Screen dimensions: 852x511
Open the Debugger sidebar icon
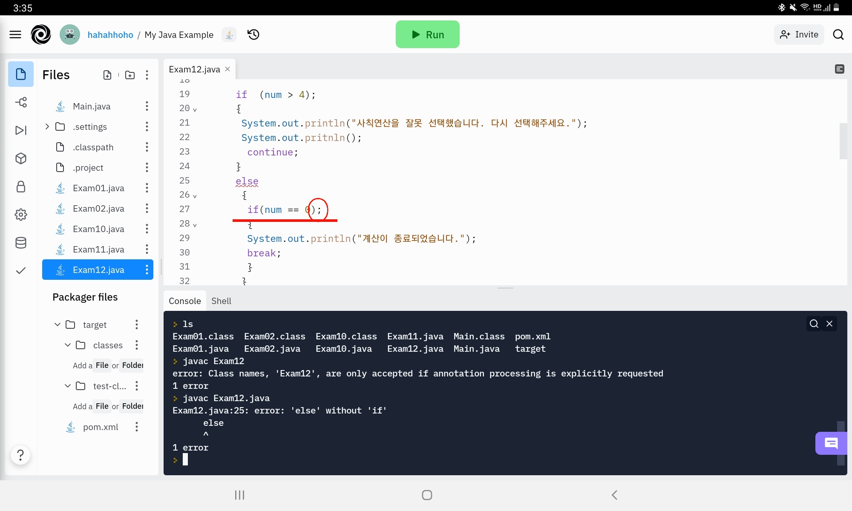(x=21, y=130)
